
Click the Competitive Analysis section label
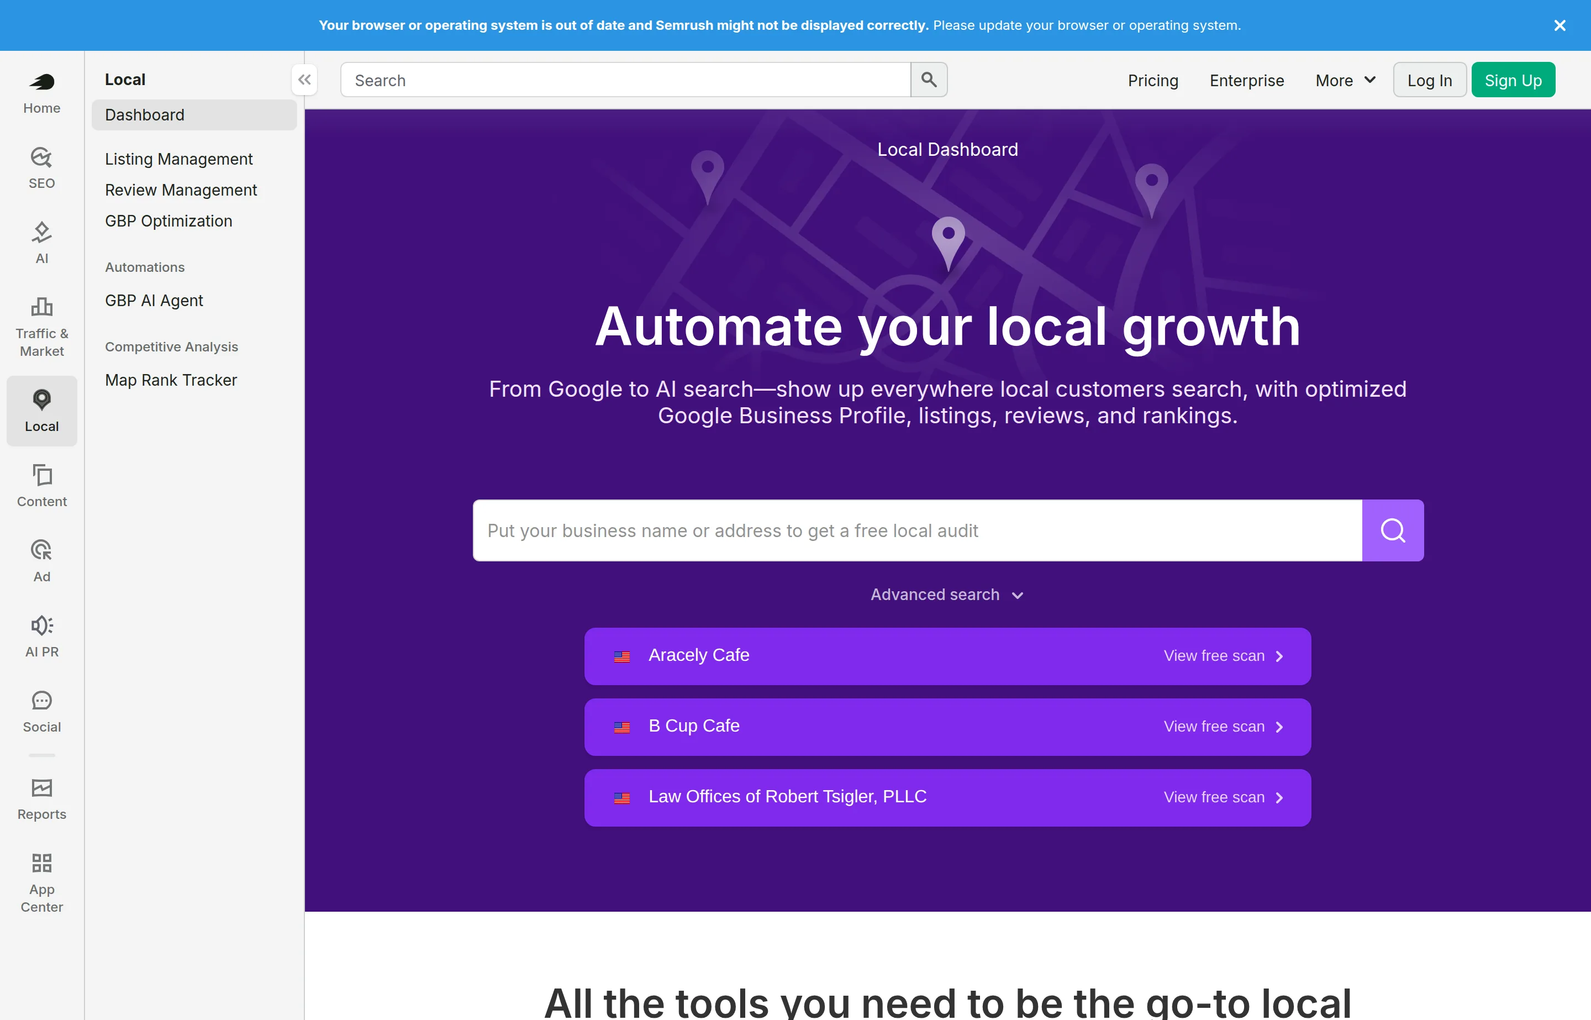coord(171,346)
